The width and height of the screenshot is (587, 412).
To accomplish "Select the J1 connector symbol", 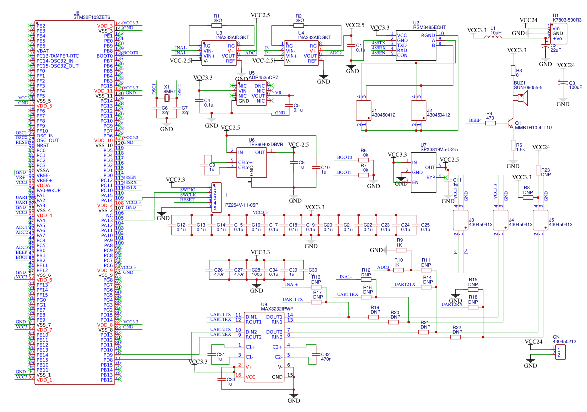I will click(363, 110).
